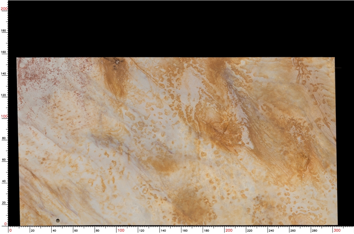Click the 60 label on the bottom ruler
Image resolution: width=354 pixels, height=234 pixels.
coord(76,230)
